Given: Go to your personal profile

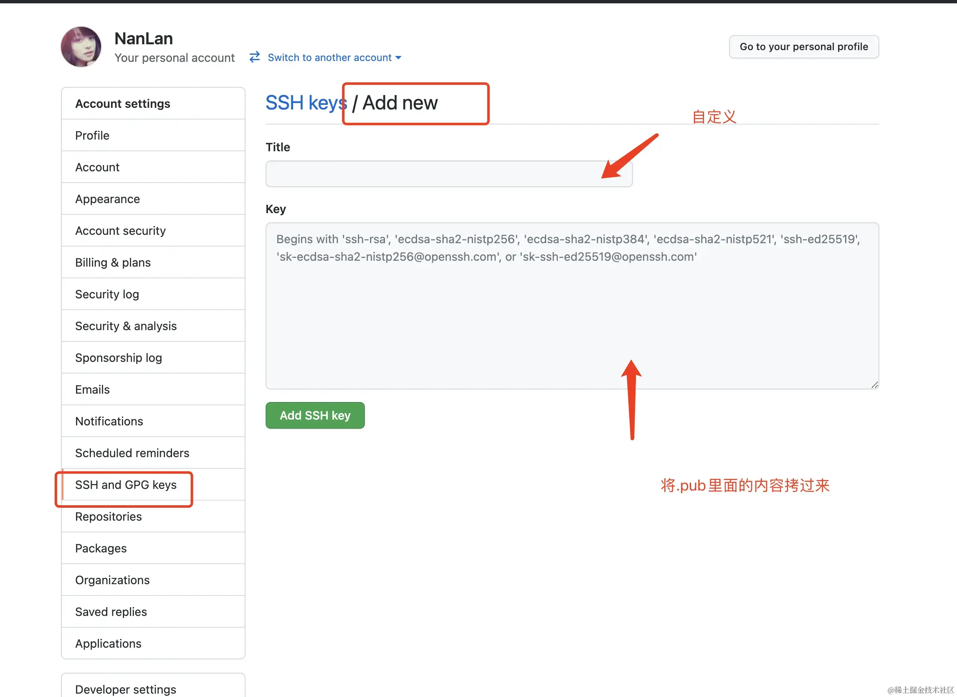Looking at the screenshot, I should point(803,47).
